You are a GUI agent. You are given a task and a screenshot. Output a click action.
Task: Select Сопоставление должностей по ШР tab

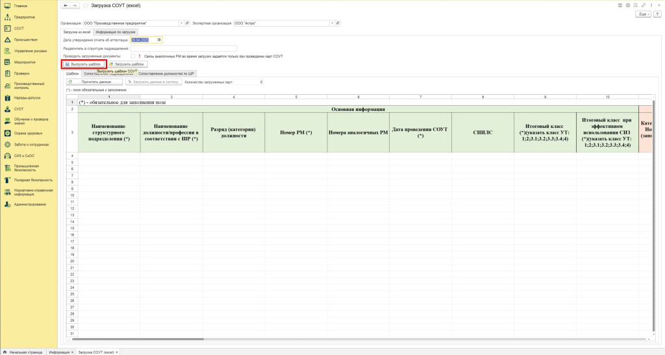tap(166, 74)
